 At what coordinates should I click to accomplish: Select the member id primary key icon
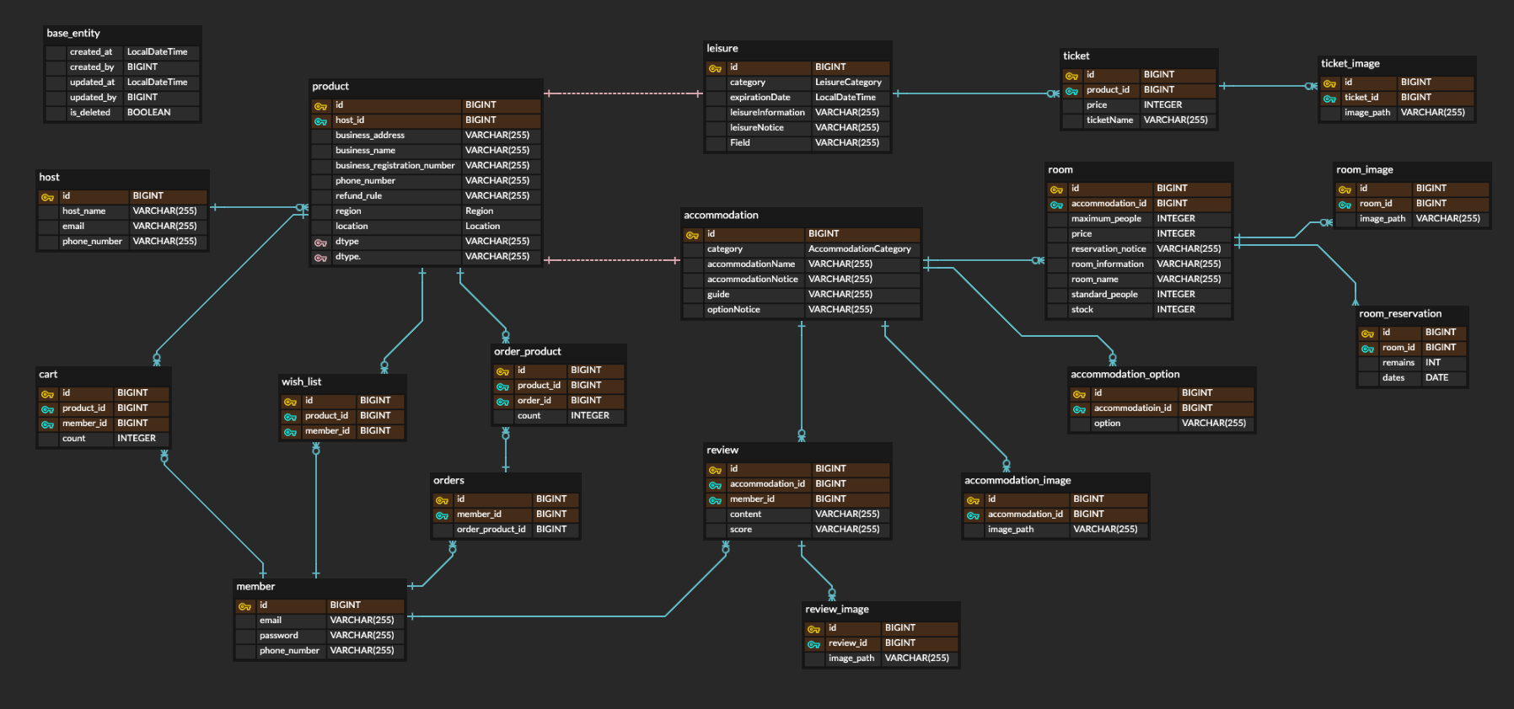click(244, 606)
